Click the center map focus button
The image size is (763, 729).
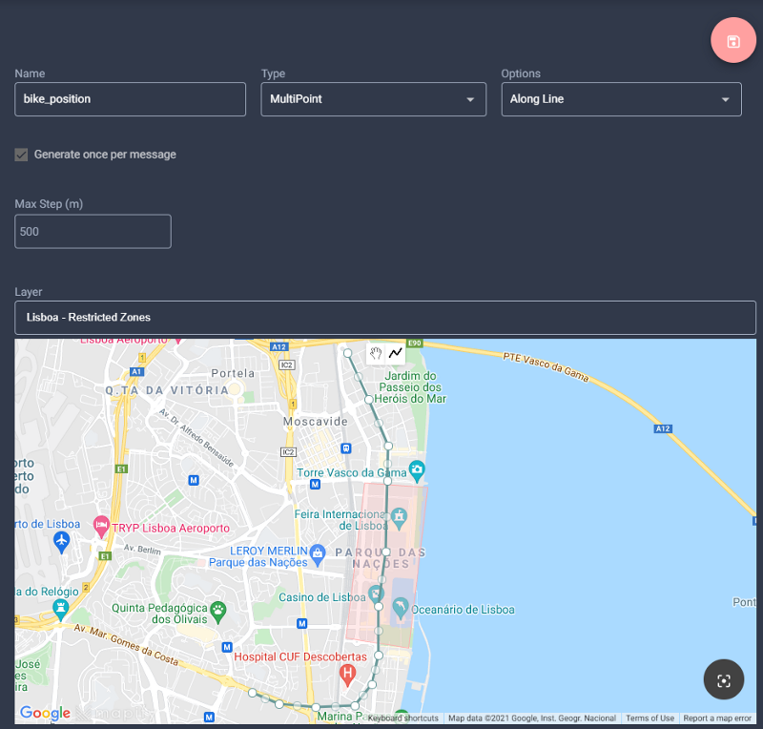pyautogui.click(x=724, y=679)
